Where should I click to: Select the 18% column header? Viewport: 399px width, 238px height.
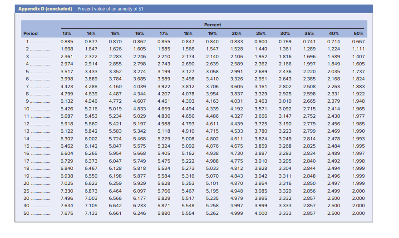188,33
